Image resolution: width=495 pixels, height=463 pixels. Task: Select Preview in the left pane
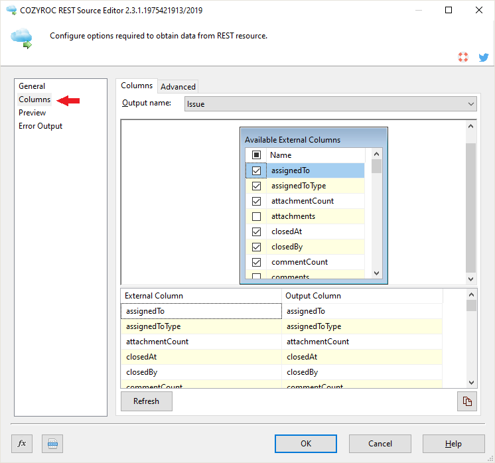click(x=33, y=113)
